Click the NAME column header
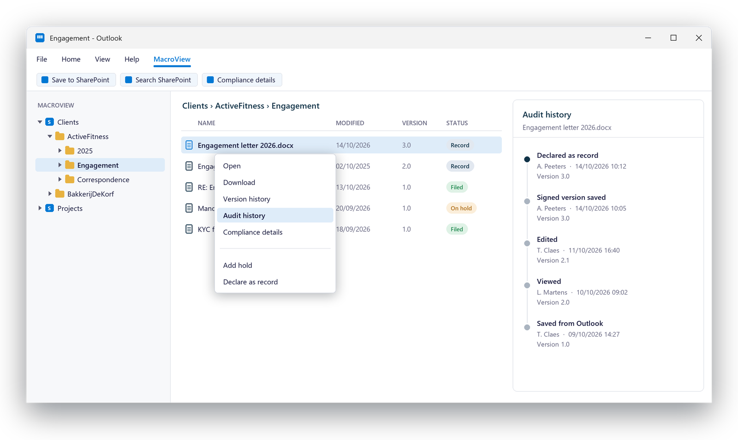This screenshot has width=738, height=440. pos(207,123)
